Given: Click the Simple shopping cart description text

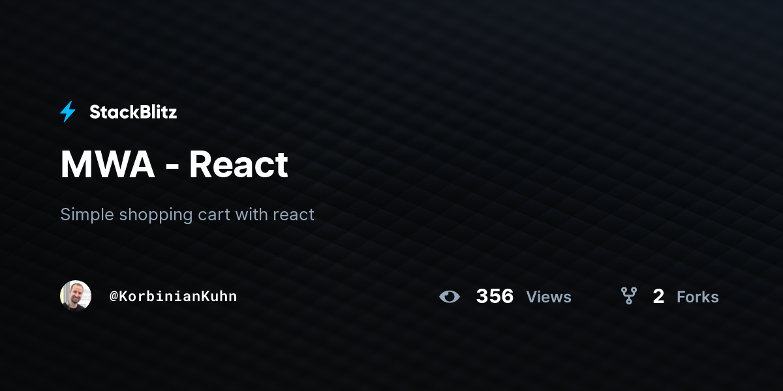Looking at the screenshot, I should (187, 214).
